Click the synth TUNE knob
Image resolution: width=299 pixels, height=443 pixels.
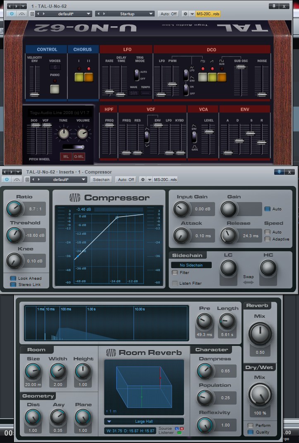(64, 134)
